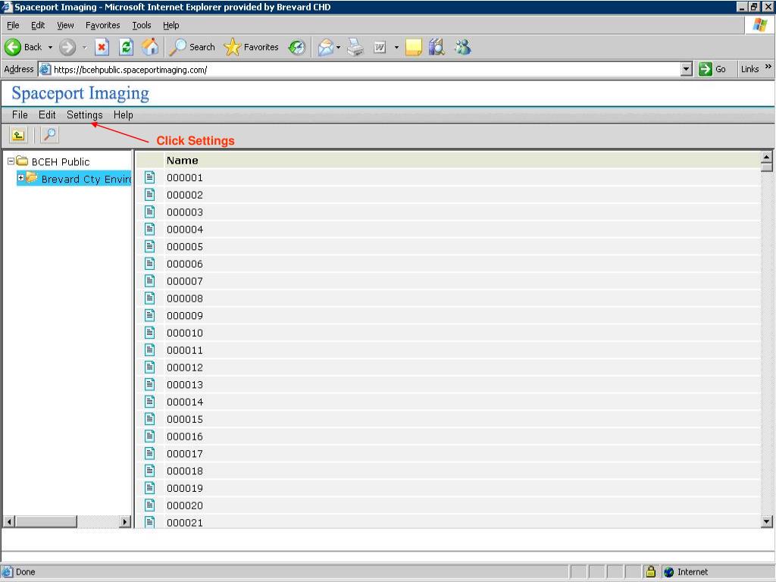Screen dimensions: 776x582
Task: Click the document list scroll down arrow
Action: click(x=766, y=521)
